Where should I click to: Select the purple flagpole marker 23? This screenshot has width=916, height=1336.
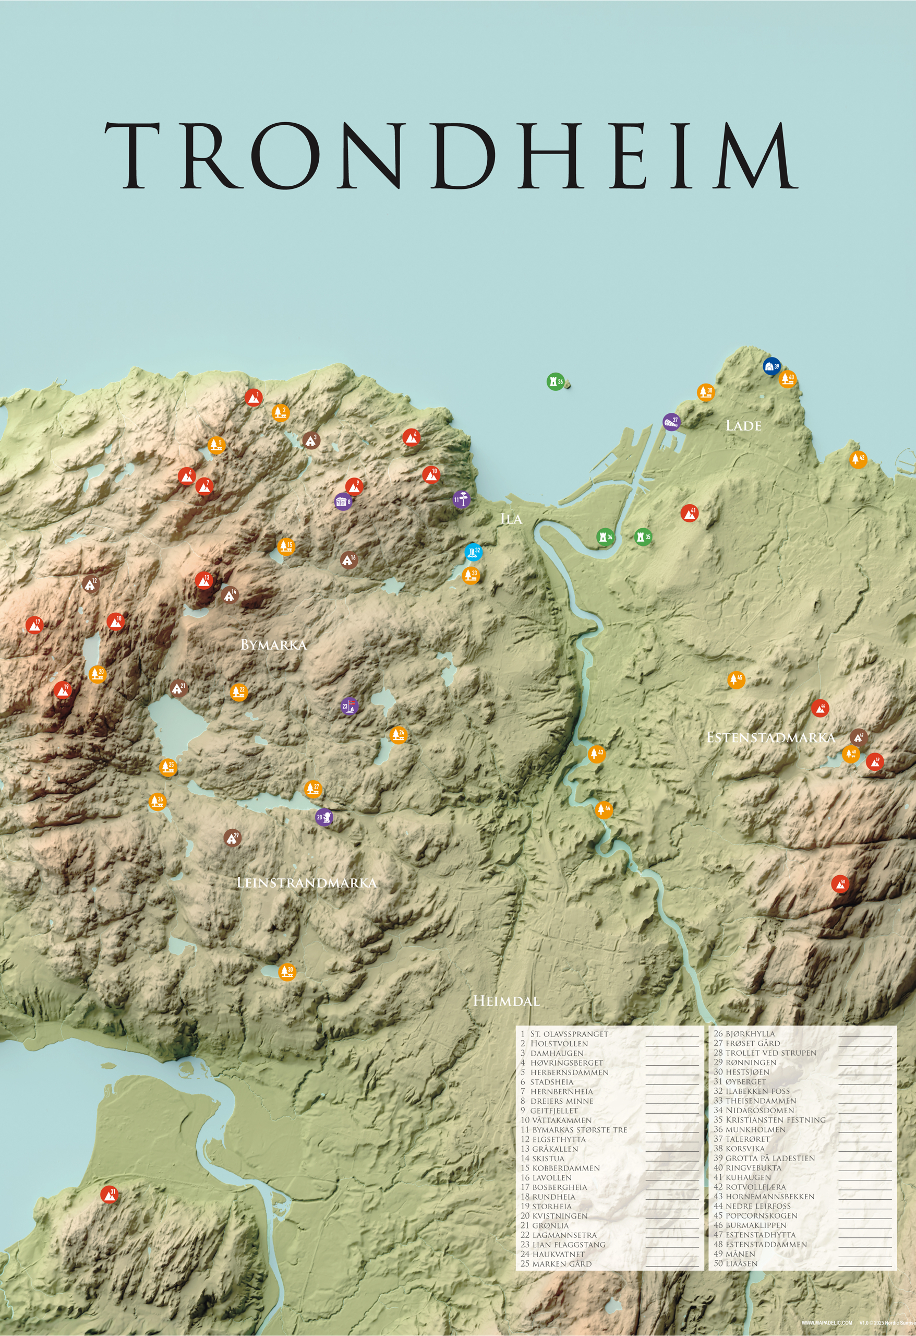(x=349, y=706)
